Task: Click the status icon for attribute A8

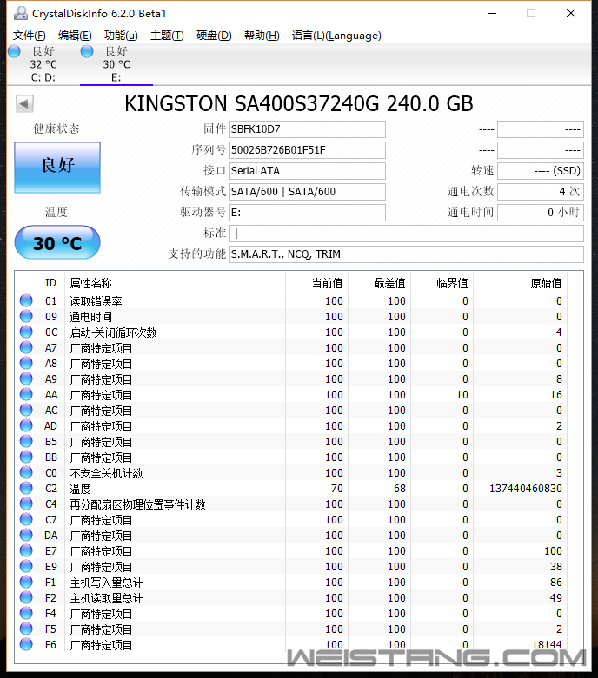Action: 26,363
